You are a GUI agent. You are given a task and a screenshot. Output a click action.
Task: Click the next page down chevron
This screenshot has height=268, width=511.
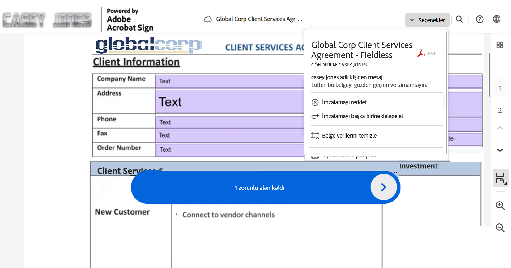(x=500, y=150)
